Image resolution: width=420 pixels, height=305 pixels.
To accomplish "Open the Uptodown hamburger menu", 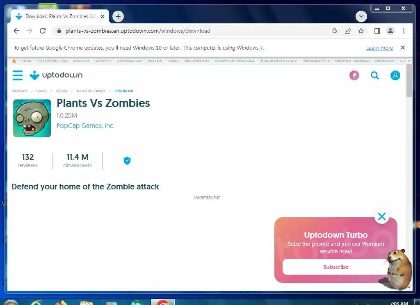I will point(18,75).
